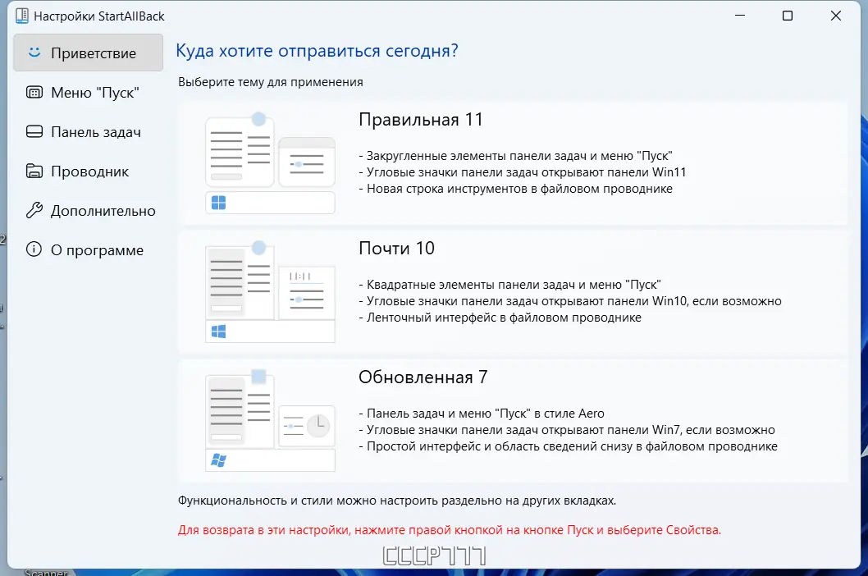
Task: Click the heading Куда хотите отправиться сегодня?
Action: [x=315, y=50]
